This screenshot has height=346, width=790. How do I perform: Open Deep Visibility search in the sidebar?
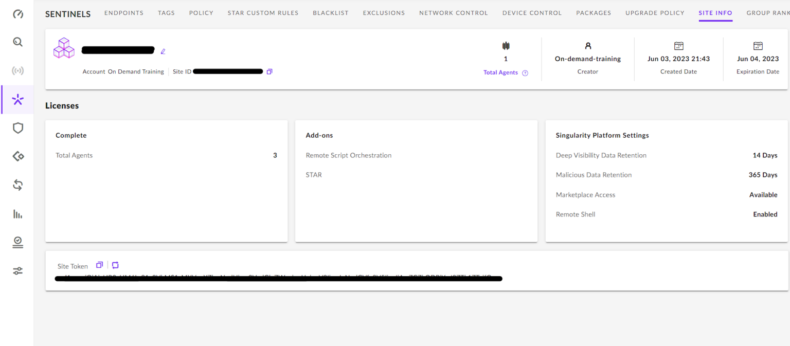click(17, 42)
